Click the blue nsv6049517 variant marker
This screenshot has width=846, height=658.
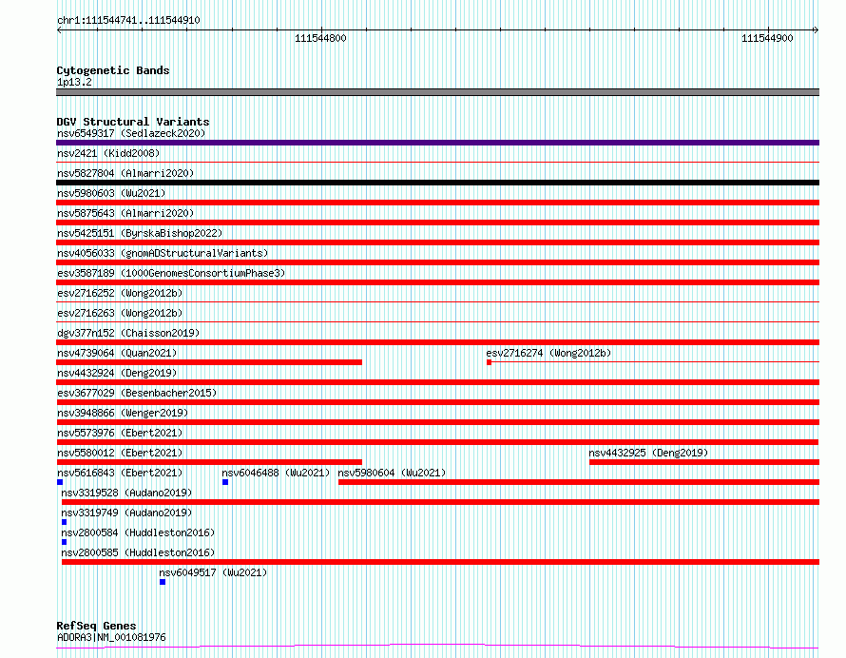(x=163, y=582)
